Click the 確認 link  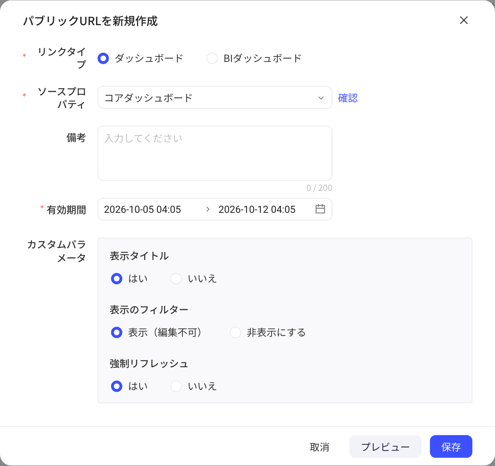[348, 98]
